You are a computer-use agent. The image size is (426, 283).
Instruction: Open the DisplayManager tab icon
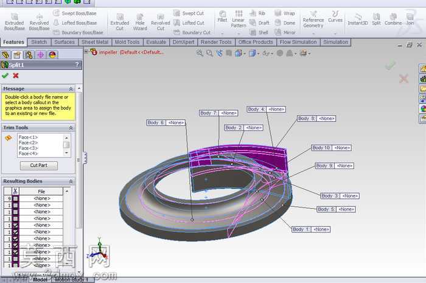(52, 55)
